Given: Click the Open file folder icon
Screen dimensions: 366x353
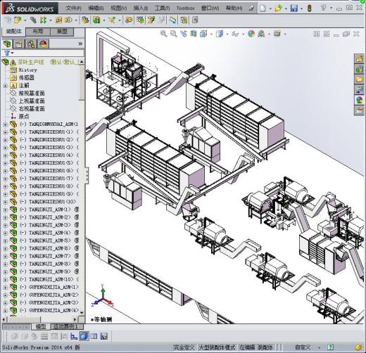Looking at the screenshot, I should point(278,8).
